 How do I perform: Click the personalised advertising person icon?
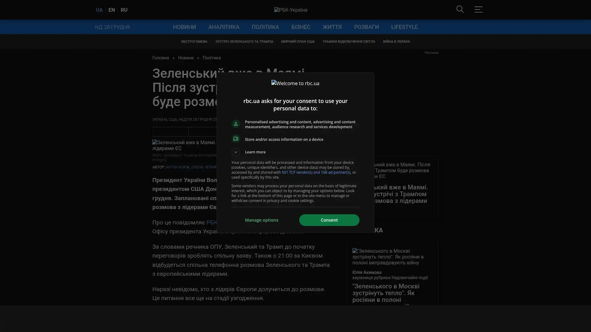click(236, 124)
